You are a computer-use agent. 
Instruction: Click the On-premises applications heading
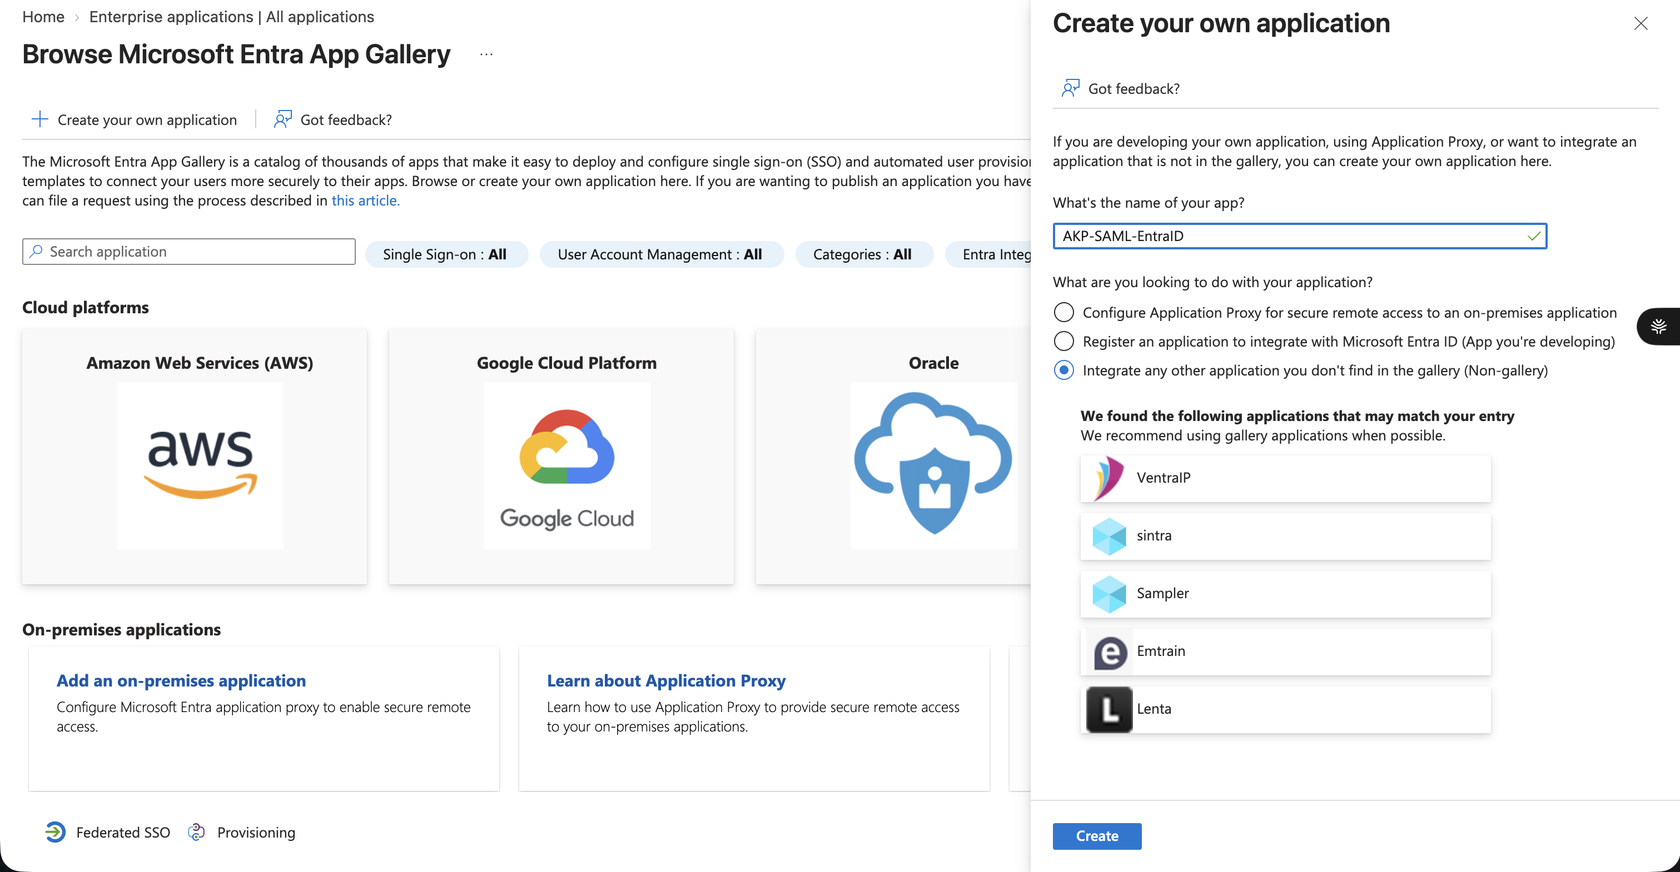[x=121, y=629]
